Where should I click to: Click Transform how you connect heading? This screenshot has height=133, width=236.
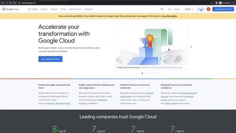click(x=135, y=86)
